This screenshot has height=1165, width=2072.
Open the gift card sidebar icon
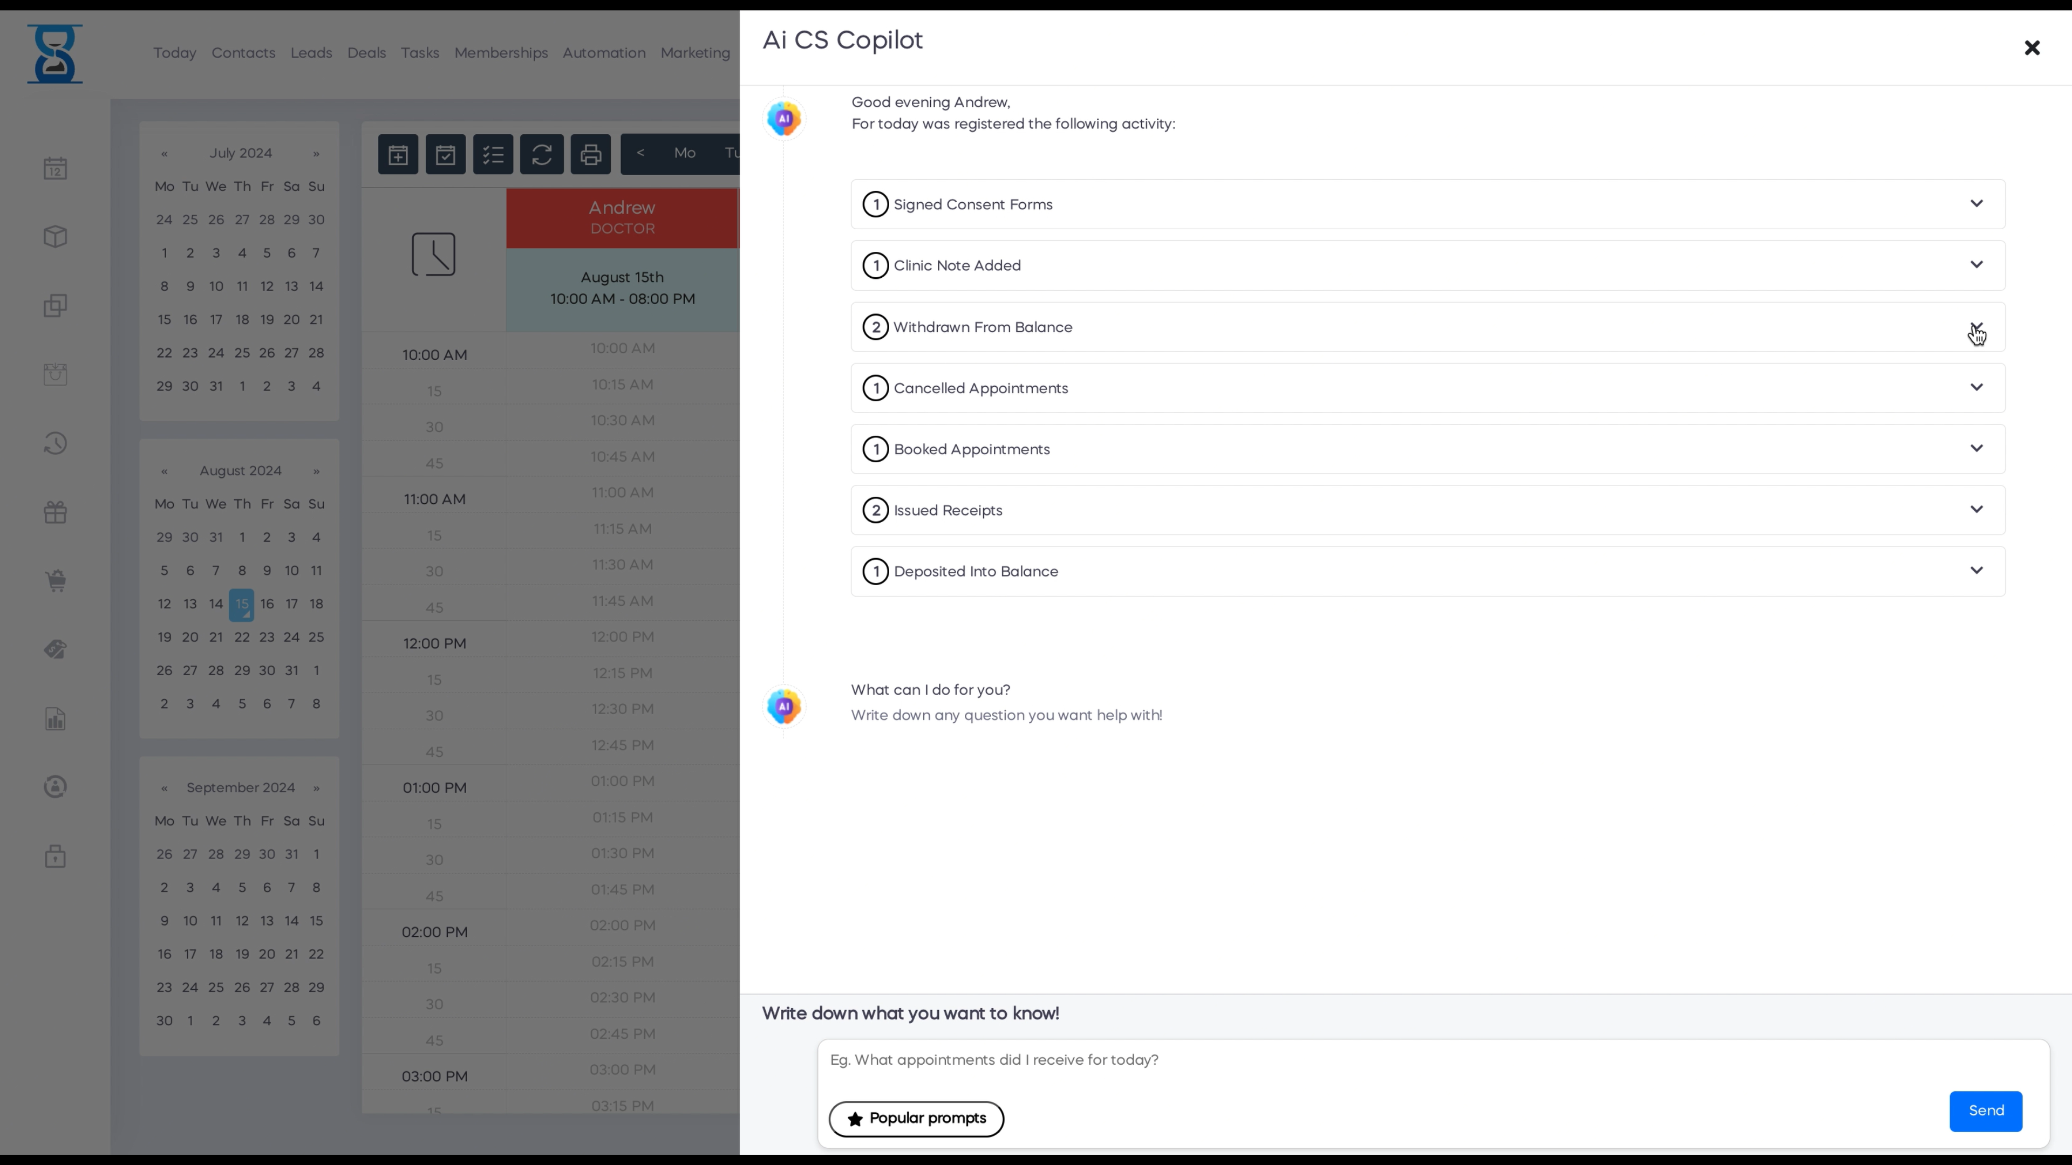56,512
